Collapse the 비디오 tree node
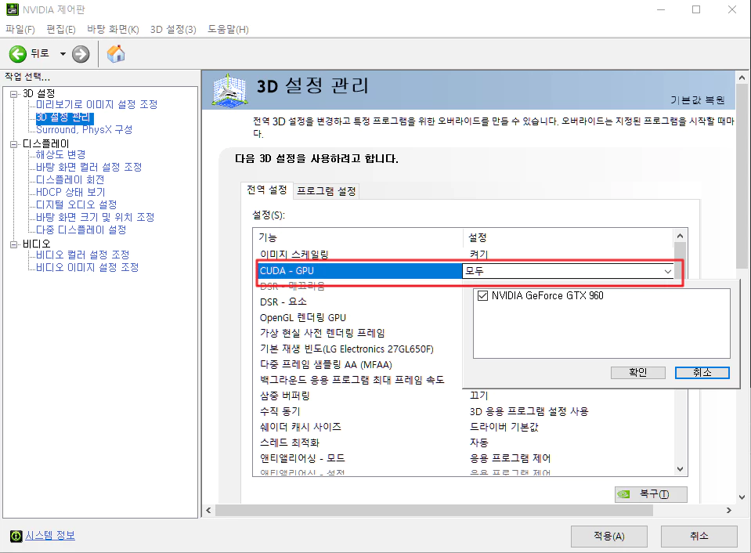Viewport: 751px width, 553px height. click(14, 244)
